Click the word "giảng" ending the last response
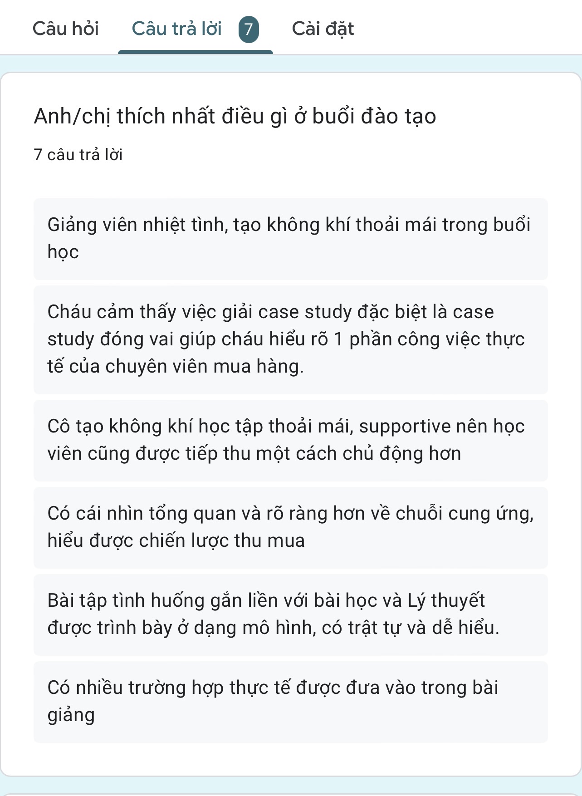The height and width of the screenshot is (796, 582). coord(71,715)
